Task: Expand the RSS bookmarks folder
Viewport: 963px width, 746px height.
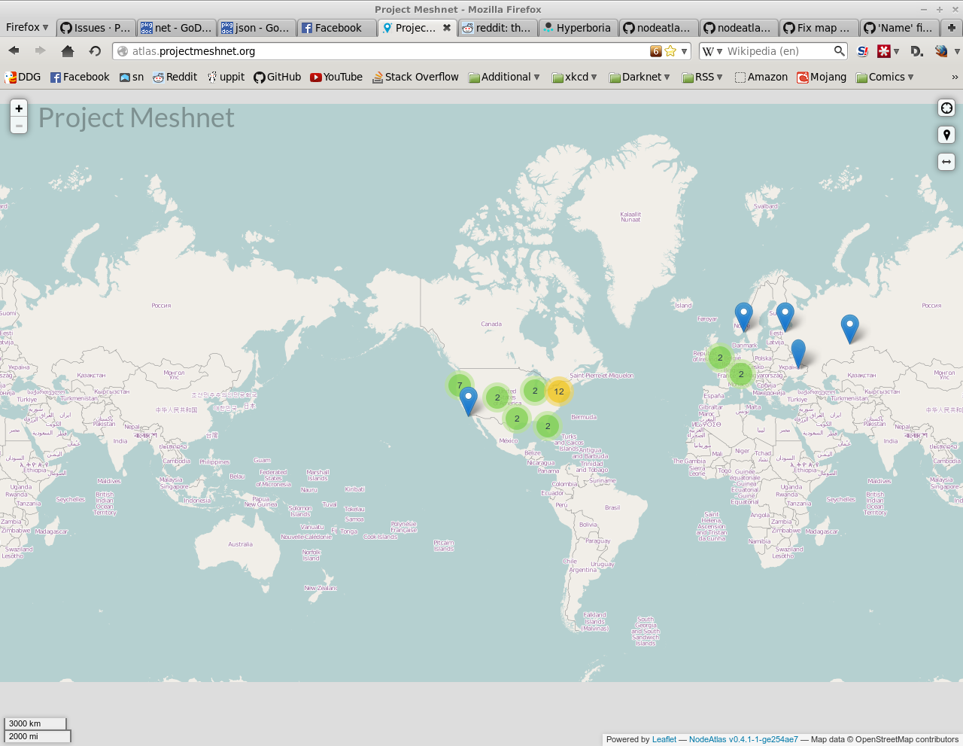Action: coord(702,77)
